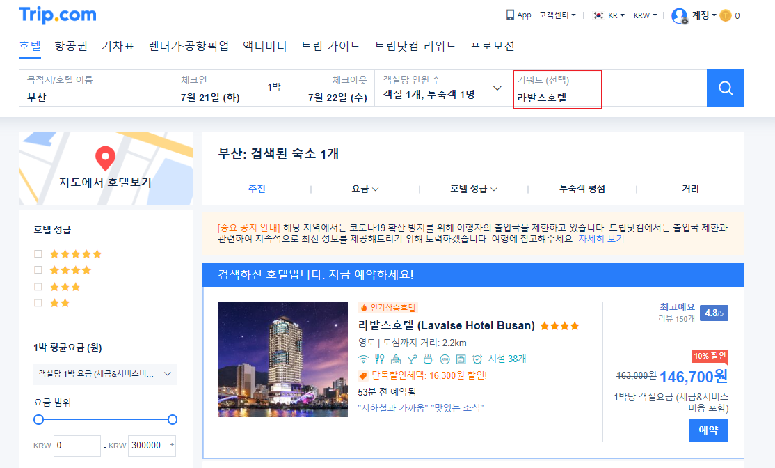
Task: Click the cocktail bar amenity icon
Action: tap(413, 359)
